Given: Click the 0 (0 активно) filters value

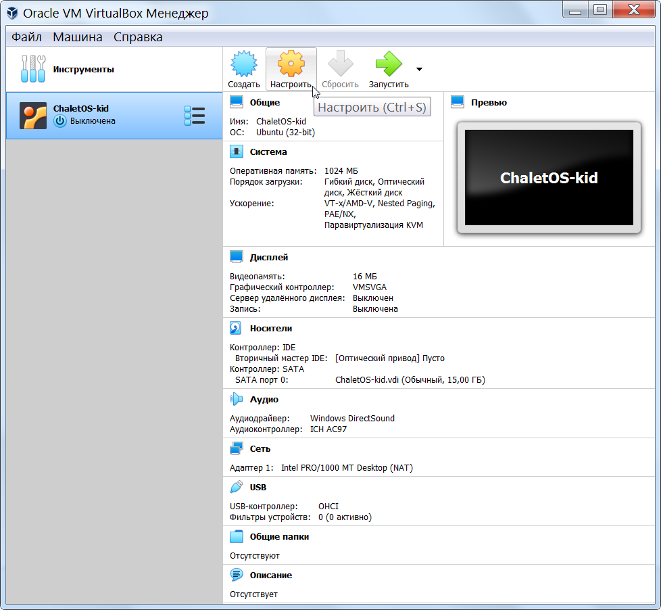Looking at the screenshot, I should 345,517.
